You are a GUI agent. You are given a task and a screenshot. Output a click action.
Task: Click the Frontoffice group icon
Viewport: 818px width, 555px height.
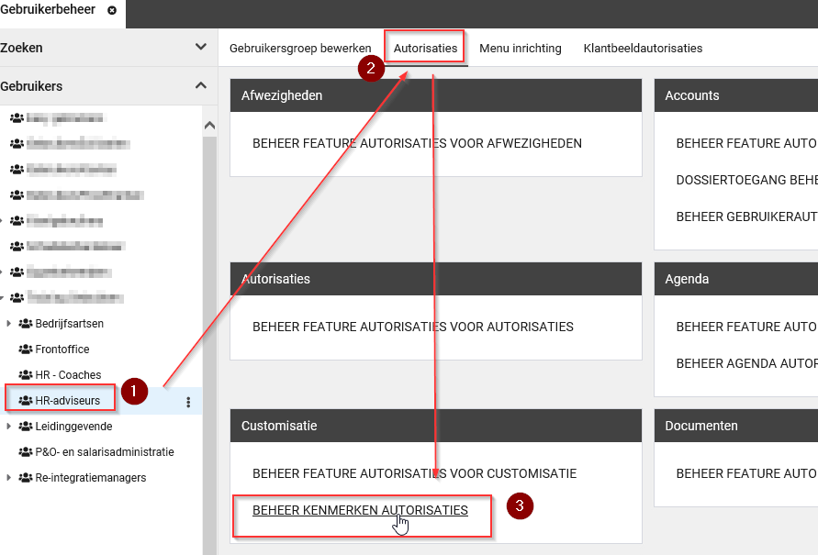26,350
